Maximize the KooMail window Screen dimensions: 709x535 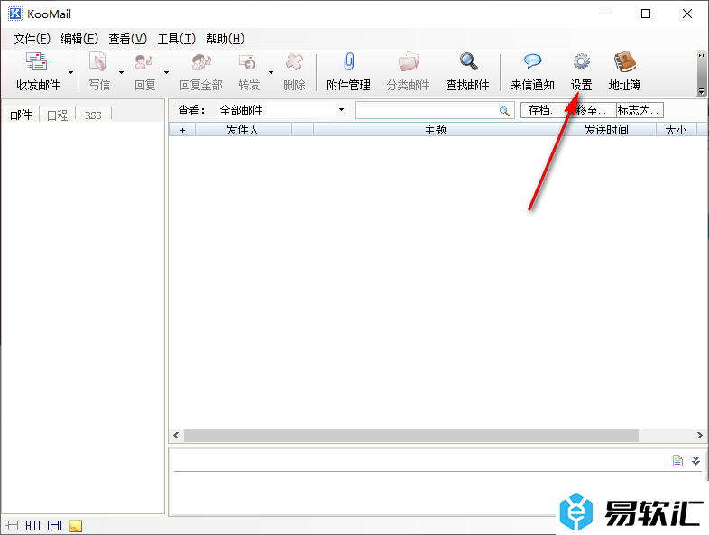pos(646,14)
